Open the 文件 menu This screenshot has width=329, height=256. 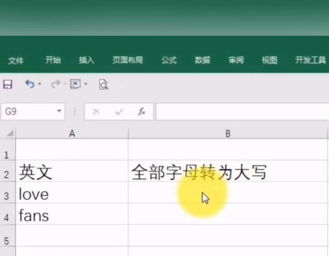[16, 60]
